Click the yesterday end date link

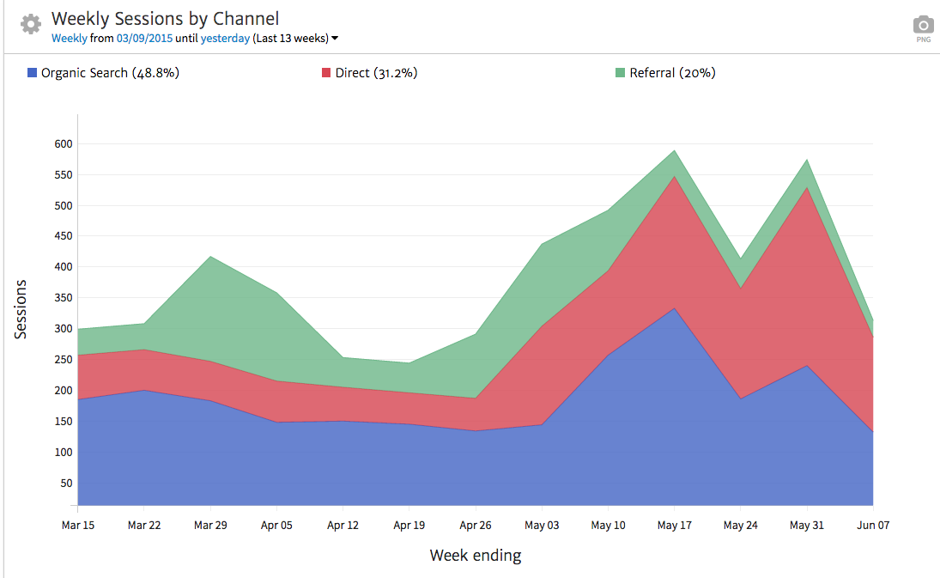(225, 39)
